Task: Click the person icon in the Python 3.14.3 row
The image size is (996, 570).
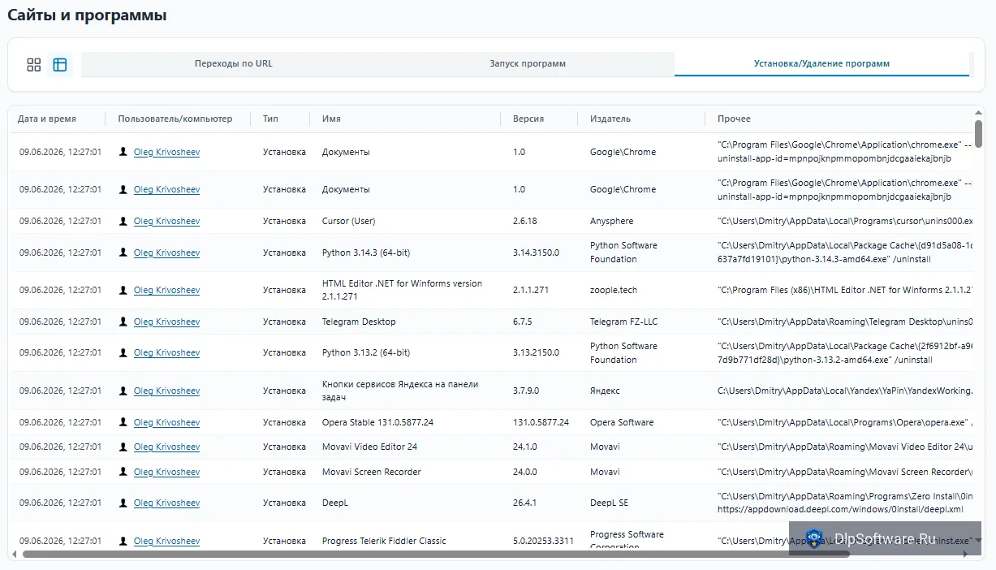Action: [123, 253]
